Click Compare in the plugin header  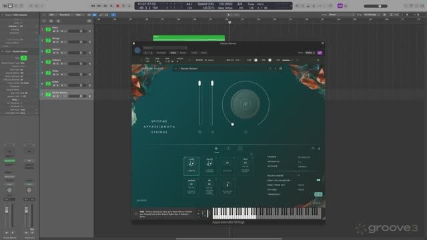coord(161,53)
